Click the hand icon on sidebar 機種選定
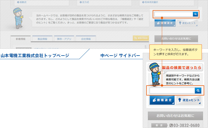208x128 pixels. tap(154, 100)
